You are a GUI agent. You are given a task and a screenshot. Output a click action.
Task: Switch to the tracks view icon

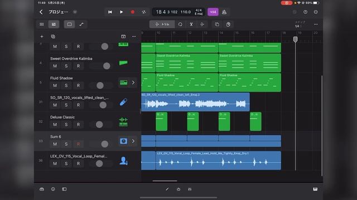(x=54, y=24)
